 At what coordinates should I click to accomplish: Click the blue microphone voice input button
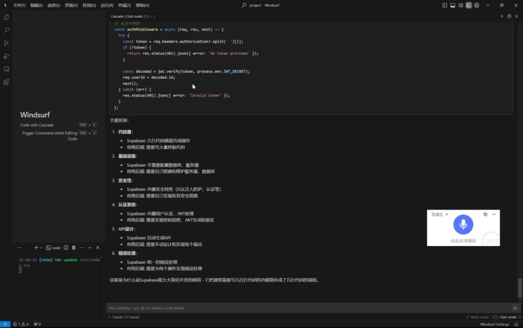463,225
